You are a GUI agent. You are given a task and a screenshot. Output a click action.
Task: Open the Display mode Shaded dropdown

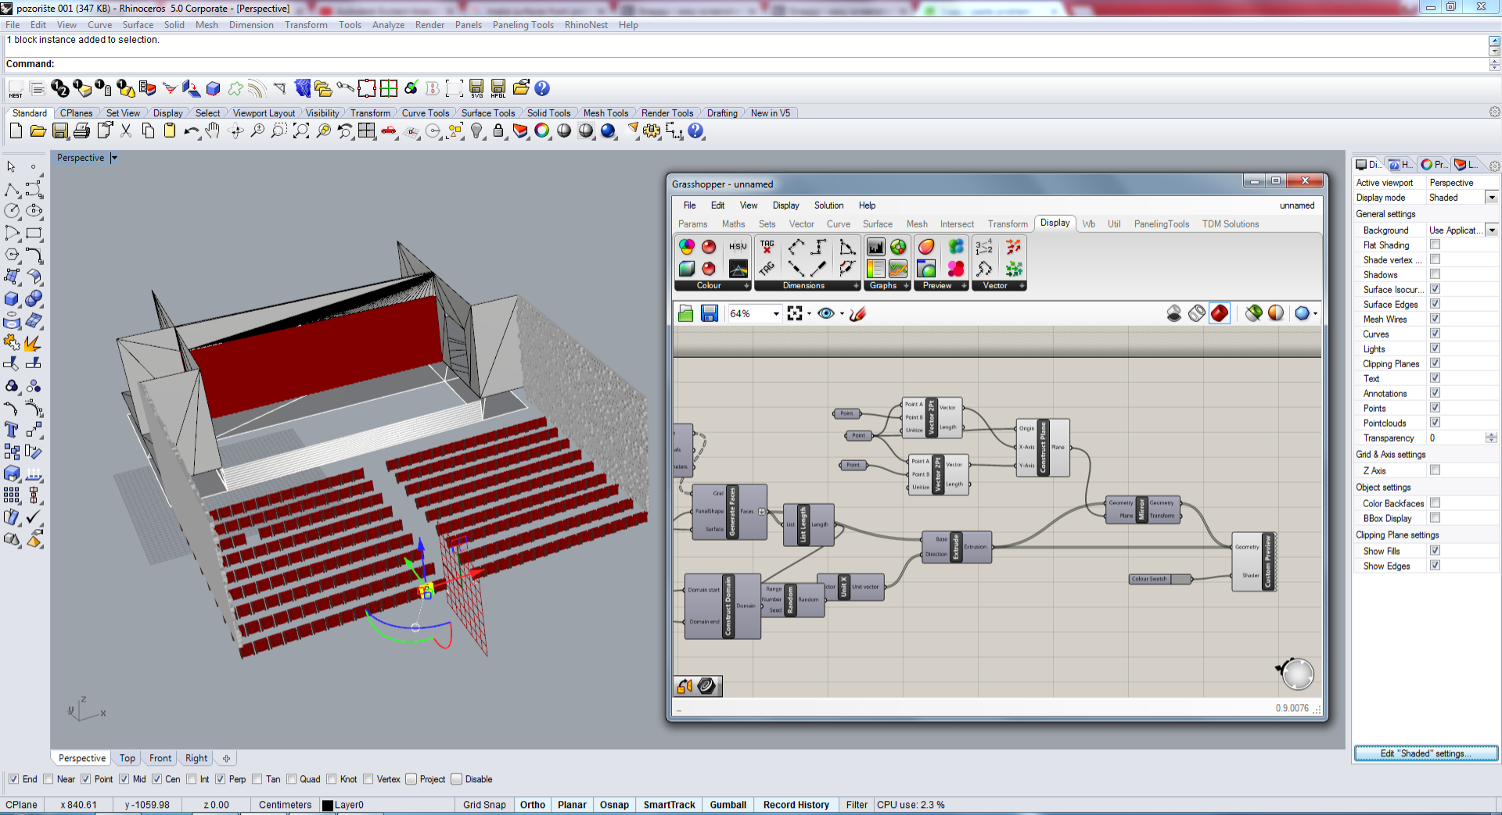coord(1492,198)
